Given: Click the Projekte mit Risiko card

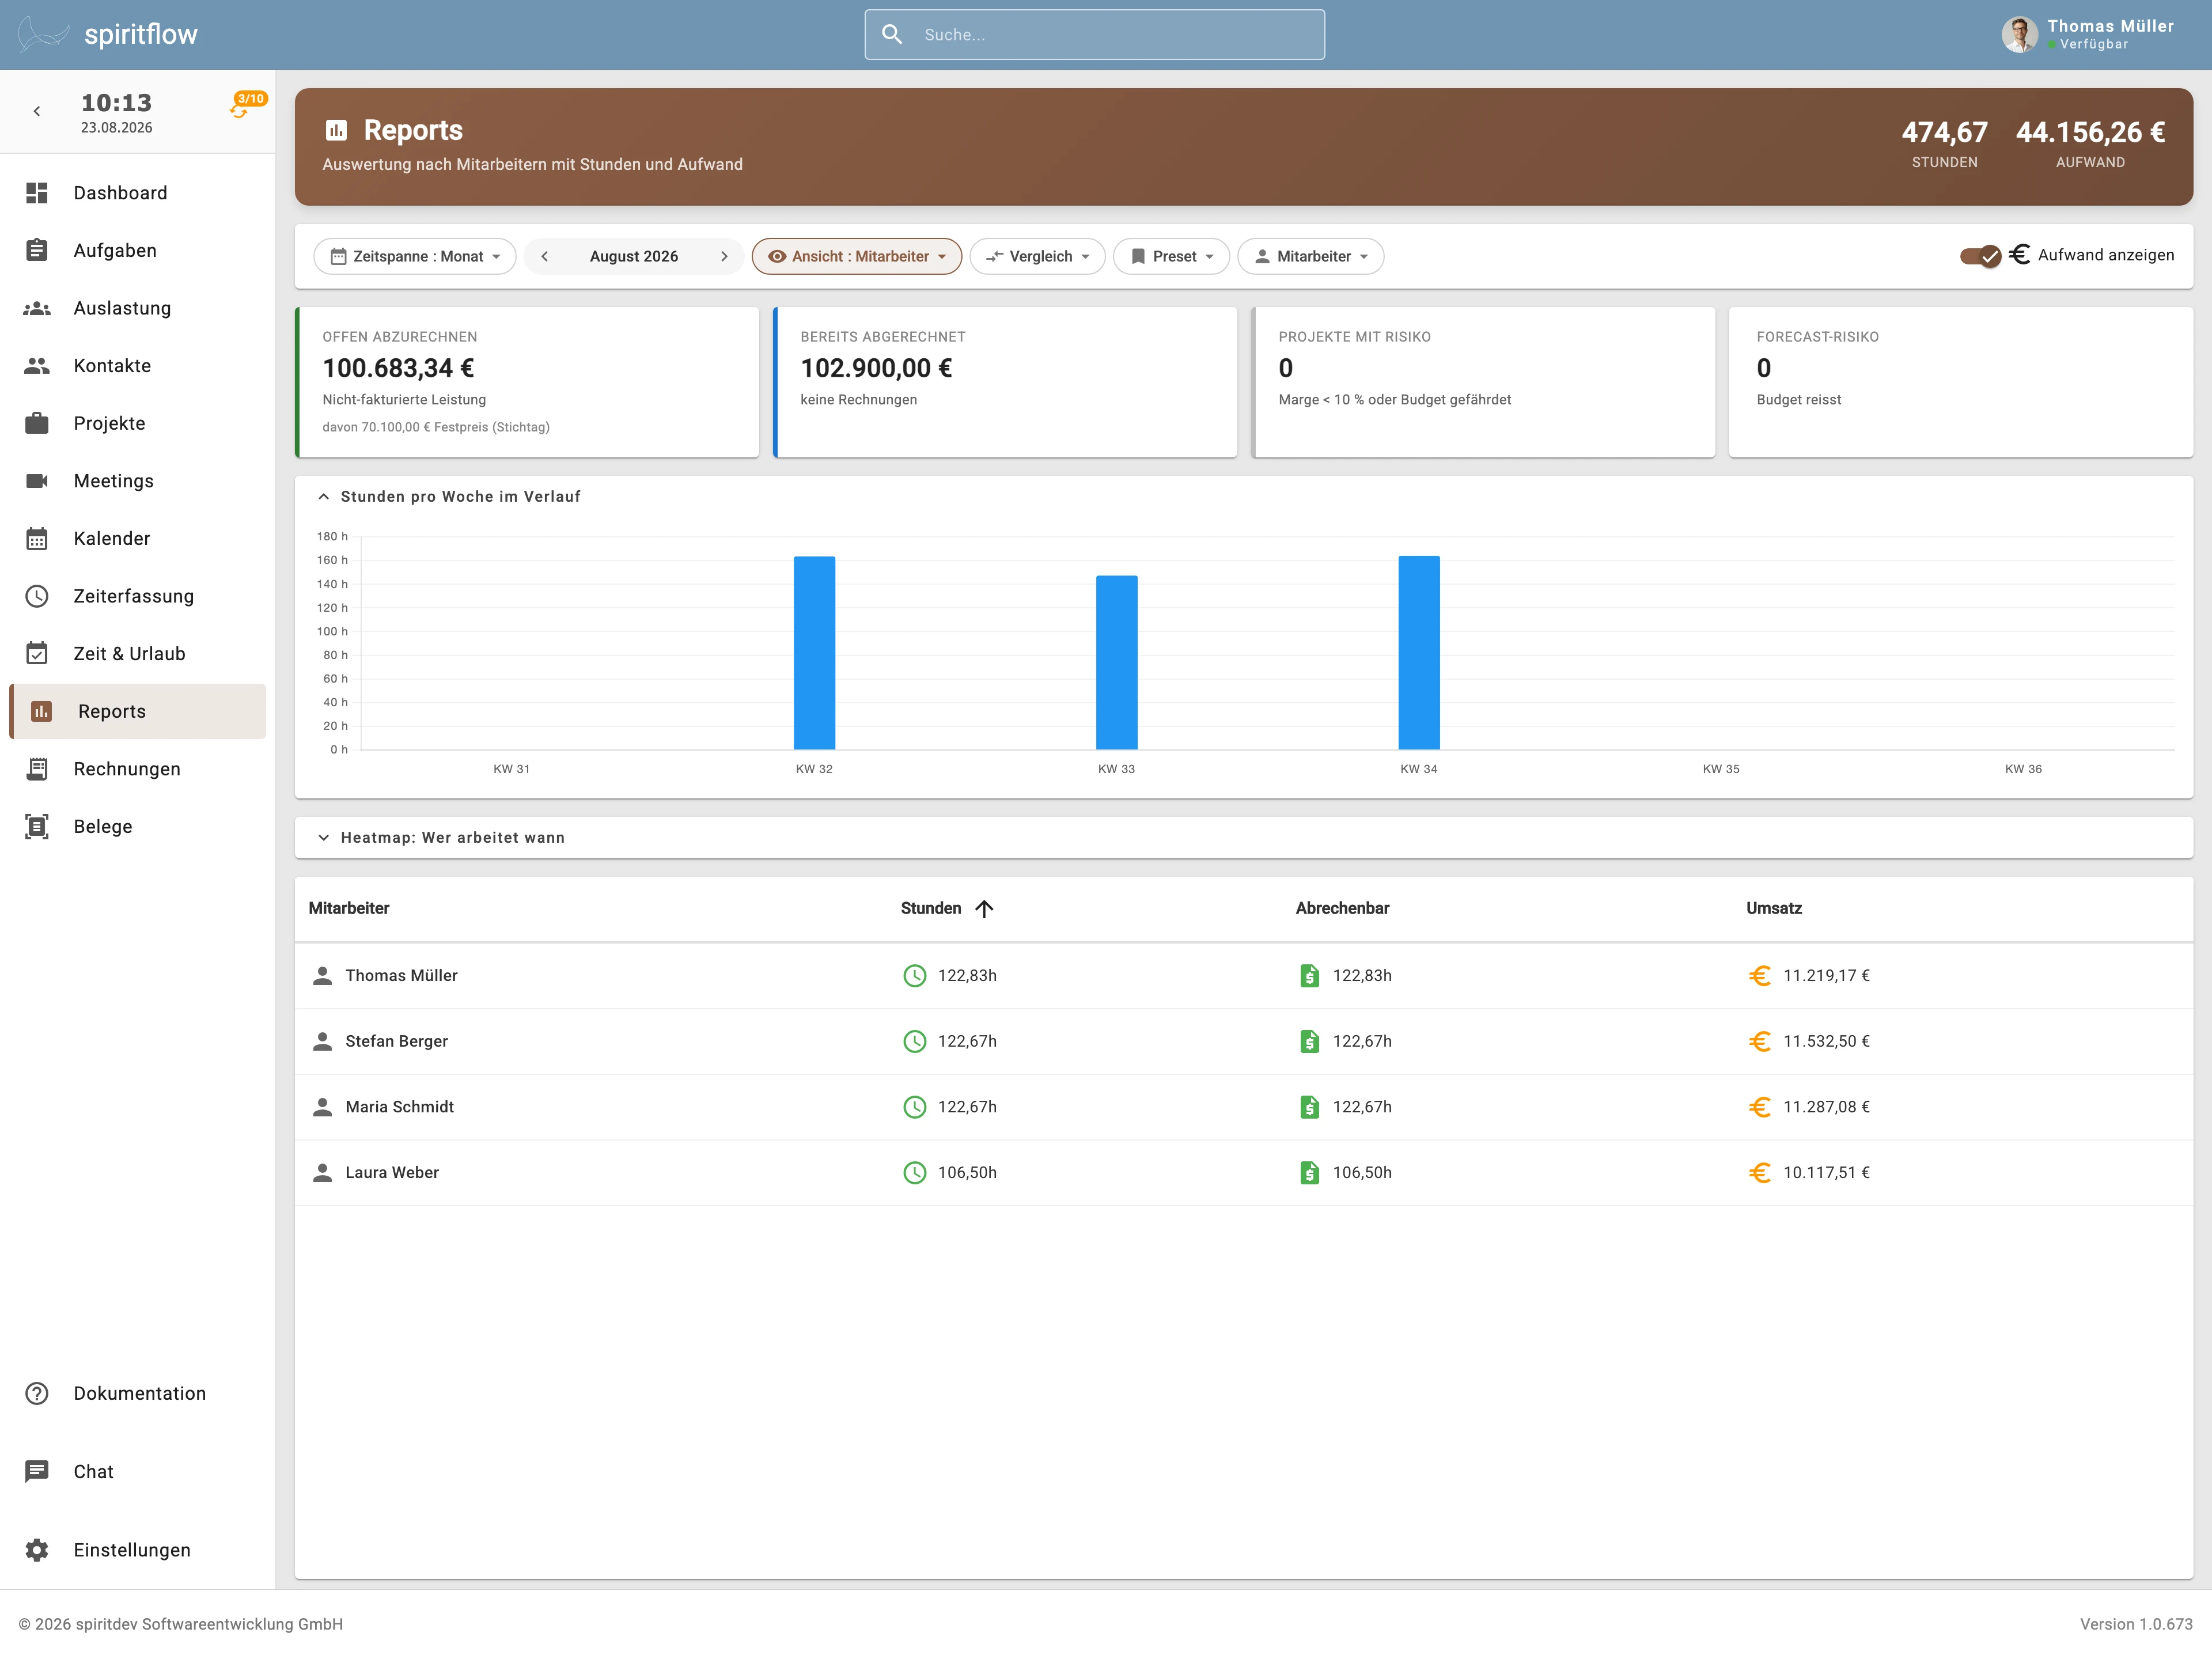Looking at the screenshot, I should point(1483,382).
